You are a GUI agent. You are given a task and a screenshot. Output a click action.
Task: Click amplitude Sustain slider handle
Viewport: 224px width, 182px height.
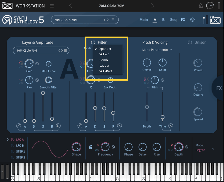(x=43, y=93)
